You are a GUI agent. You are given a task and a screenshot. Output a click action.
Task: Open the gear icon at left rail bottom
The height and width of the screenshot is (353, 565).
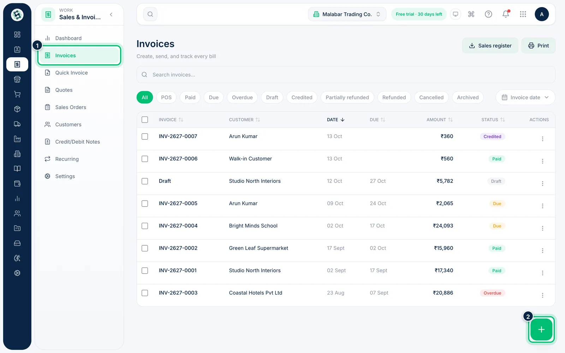point(17,273)
